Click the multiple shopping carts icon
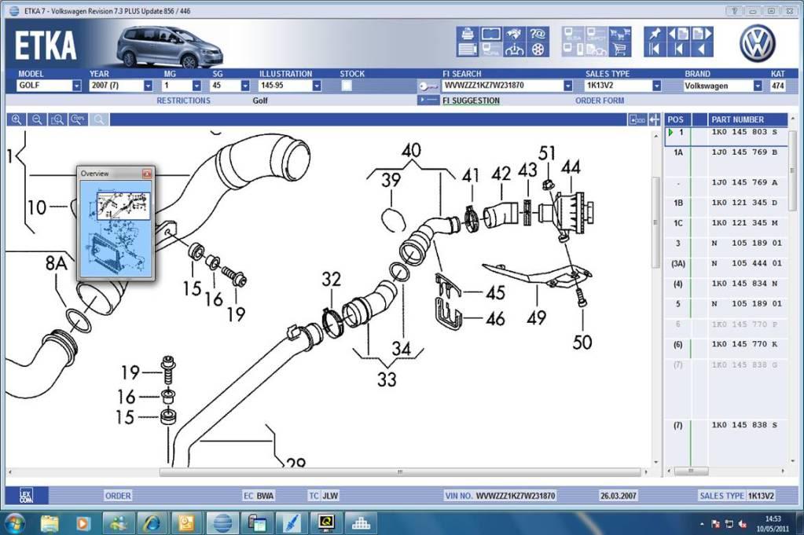Viewport: 804px width, 535px height. pos(620,35)
